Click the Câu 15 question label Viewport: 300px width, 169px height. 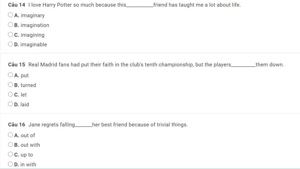tap(16, 65)
